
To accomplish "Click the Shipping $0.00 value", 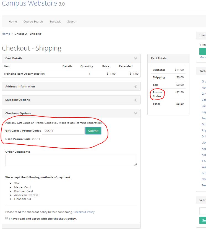I will (180, 77).
